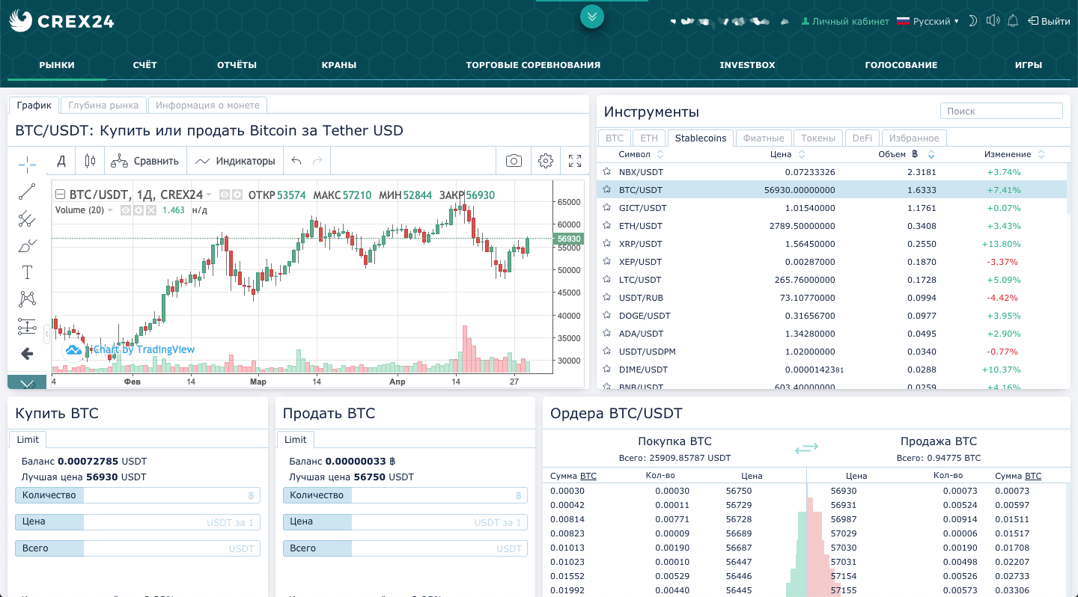Expand the top header dropdown chevron
Screen dimensions: 1078x597
click(591, 16)
